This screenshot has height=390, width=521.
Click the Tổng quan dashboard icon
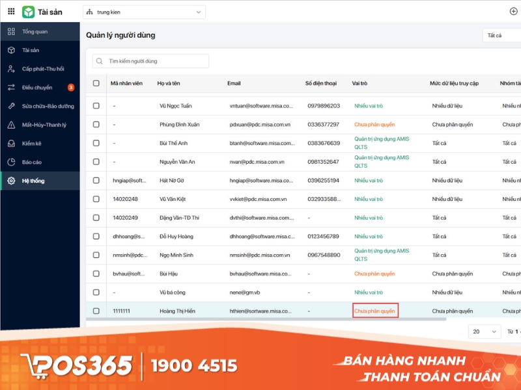point(11,32)
